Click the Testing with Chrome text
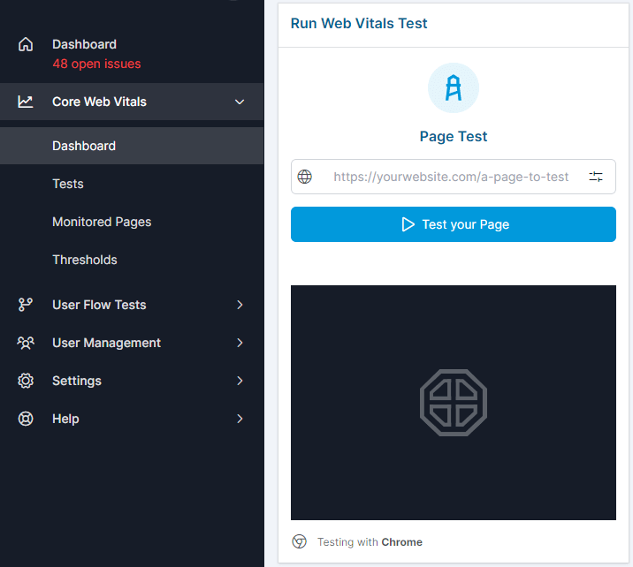Viewport: 633px width, 567px height. click(370, 542)
